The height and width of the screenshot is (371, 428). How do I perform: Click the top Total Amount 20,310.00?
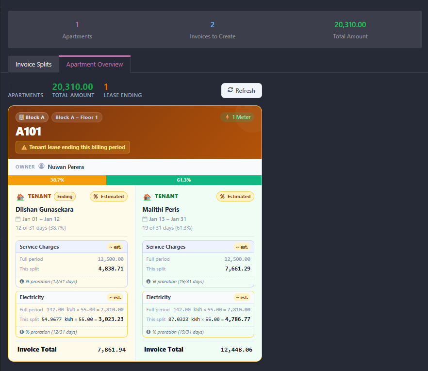(x=350, y=25)
